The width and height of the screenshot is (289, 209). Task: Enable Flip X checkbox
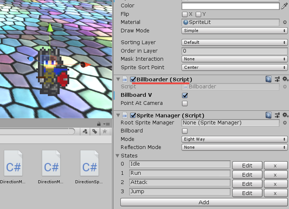point(185,14)
